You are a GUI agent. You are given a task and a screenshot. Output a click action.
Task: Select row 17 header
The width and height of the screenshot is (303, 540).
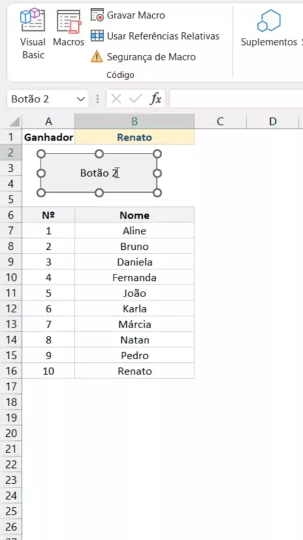(11, 386)
